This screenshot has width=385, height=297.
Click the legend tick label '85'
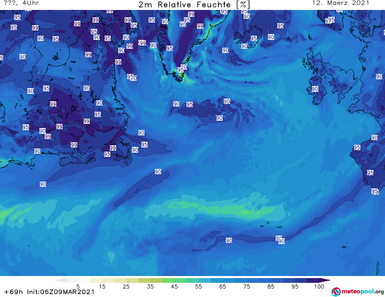coord(270,287)
